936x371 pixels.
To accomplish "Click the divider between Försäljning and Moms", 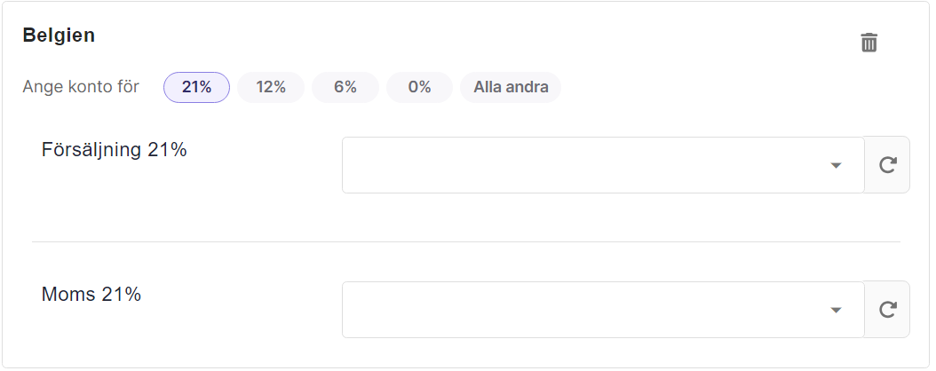I will tap(465, 241).
